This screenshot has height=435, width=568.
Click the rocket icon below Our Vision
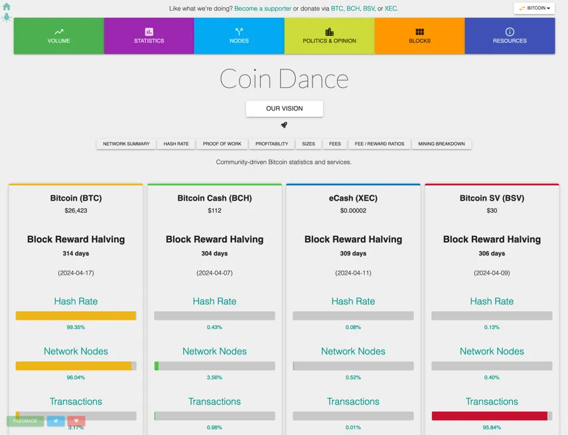coord(284,124)
